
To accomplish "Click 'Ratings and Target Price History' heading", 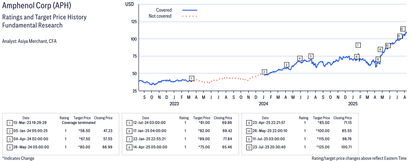I will (44, 18).
